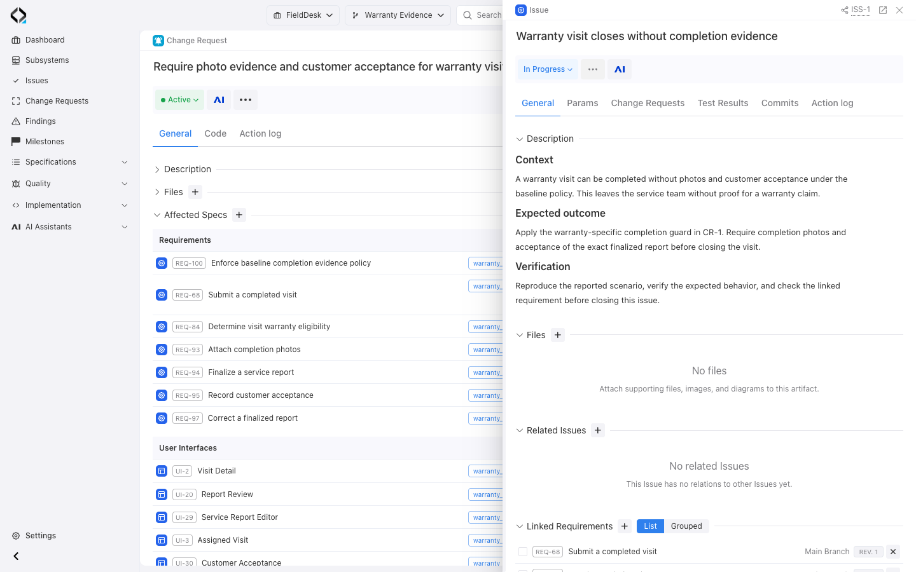Image resolution: width=916 pixels, height=572 pixels.
Task: Add a file in Issue Files section
Action: click(558, 335)
